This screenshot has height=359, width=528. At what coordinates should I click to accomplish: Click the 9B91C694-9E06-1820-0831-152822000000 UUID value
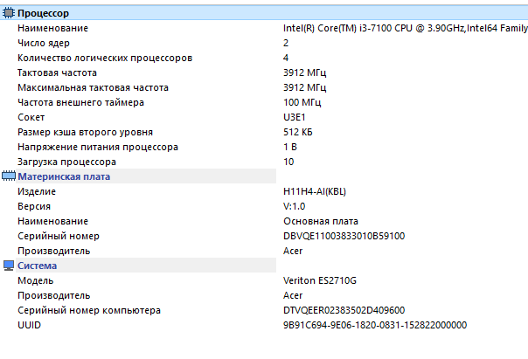pos(375,325)
